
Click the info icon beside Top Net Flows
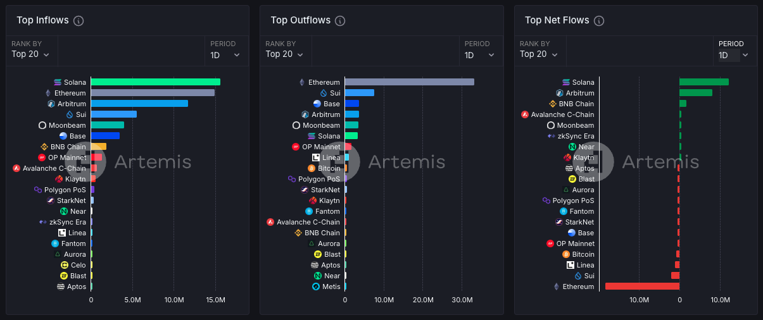(x=599, y=21)
